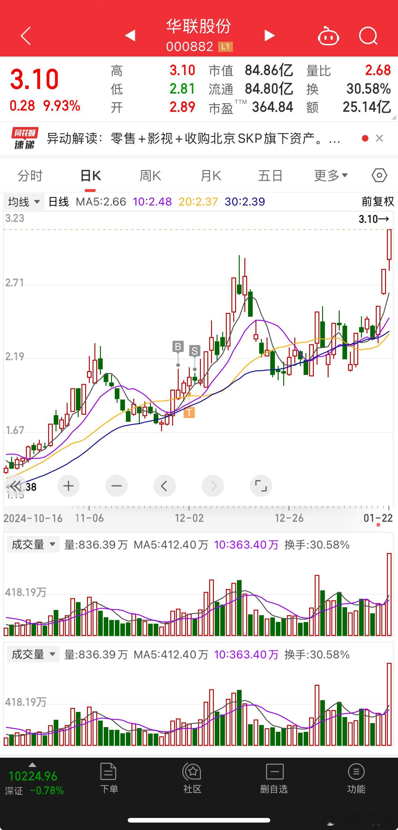Tap the back arrow in header
398x830 pixels.
(25, 36)
